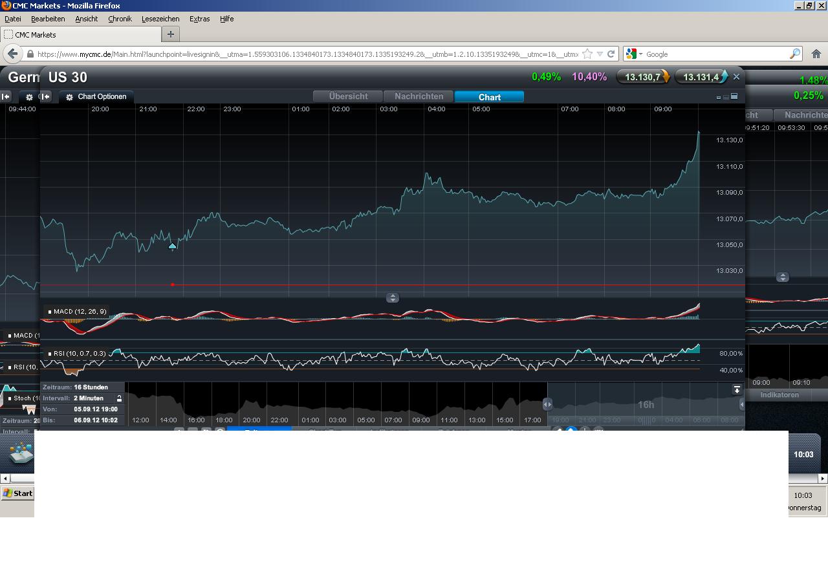Click the buy price 13.131,4 button
The width and height of the screenshot is (828, 582).
click(702, 77)
